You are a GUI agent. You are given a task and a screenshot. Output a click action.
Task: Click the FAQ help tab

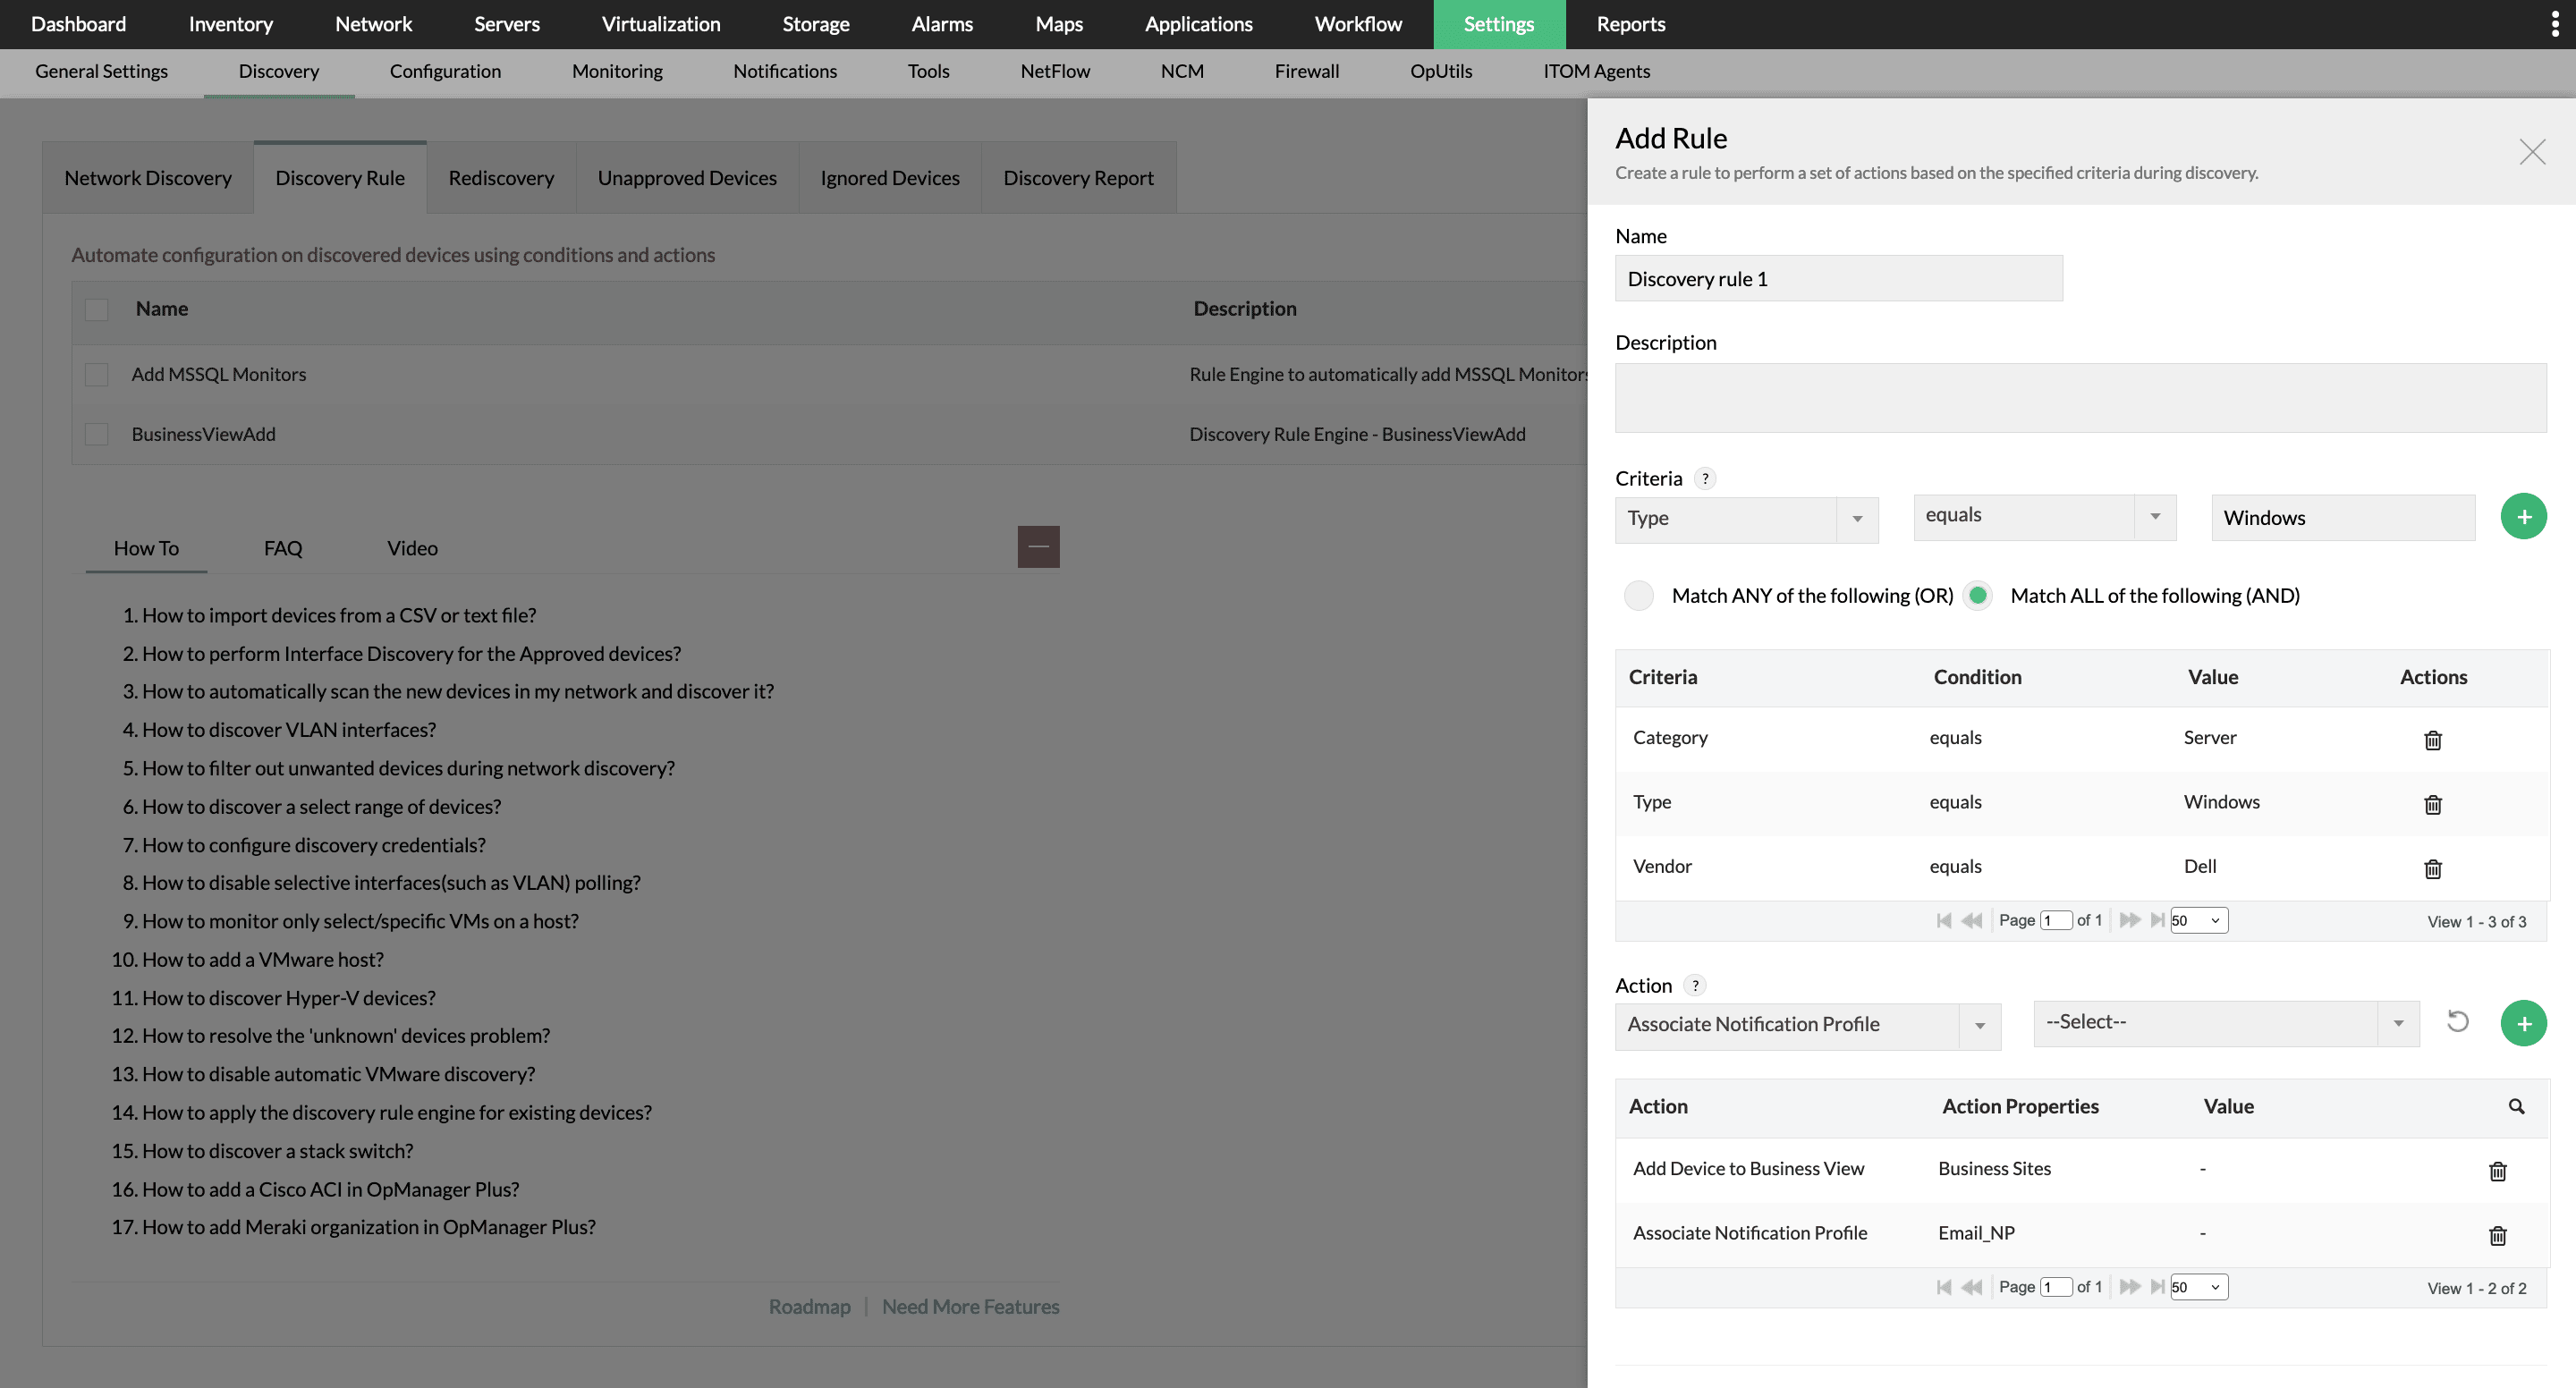click(x=284, y=547)
